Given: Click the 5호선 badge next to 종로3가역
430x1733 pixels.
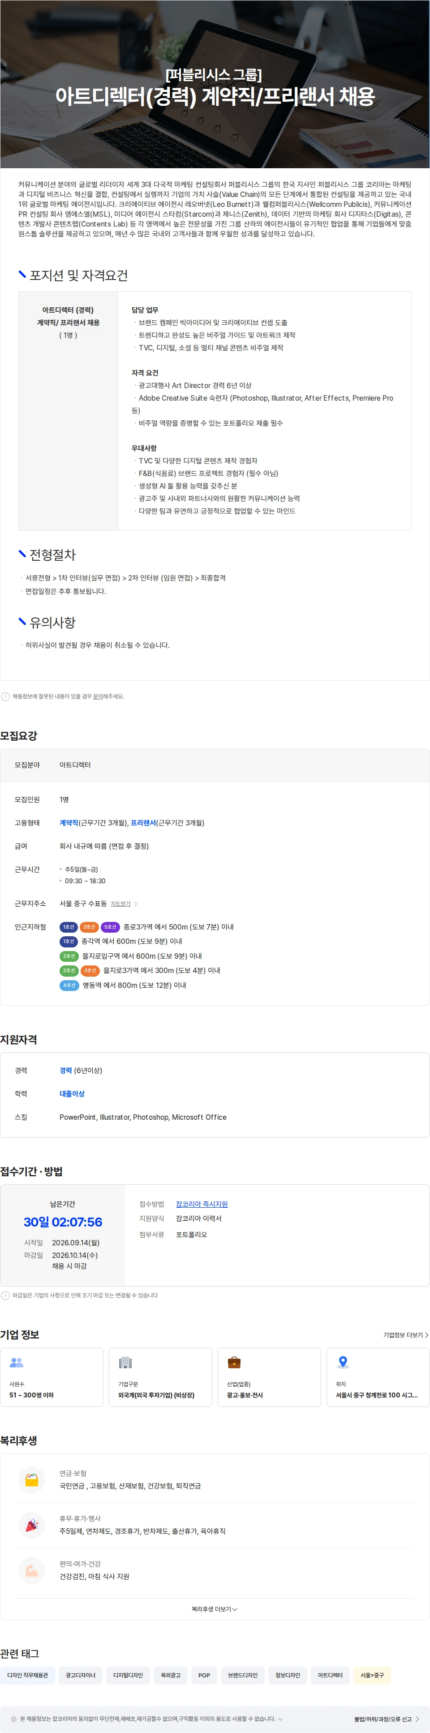Looking at the screenshot, I should click(110, 927).
